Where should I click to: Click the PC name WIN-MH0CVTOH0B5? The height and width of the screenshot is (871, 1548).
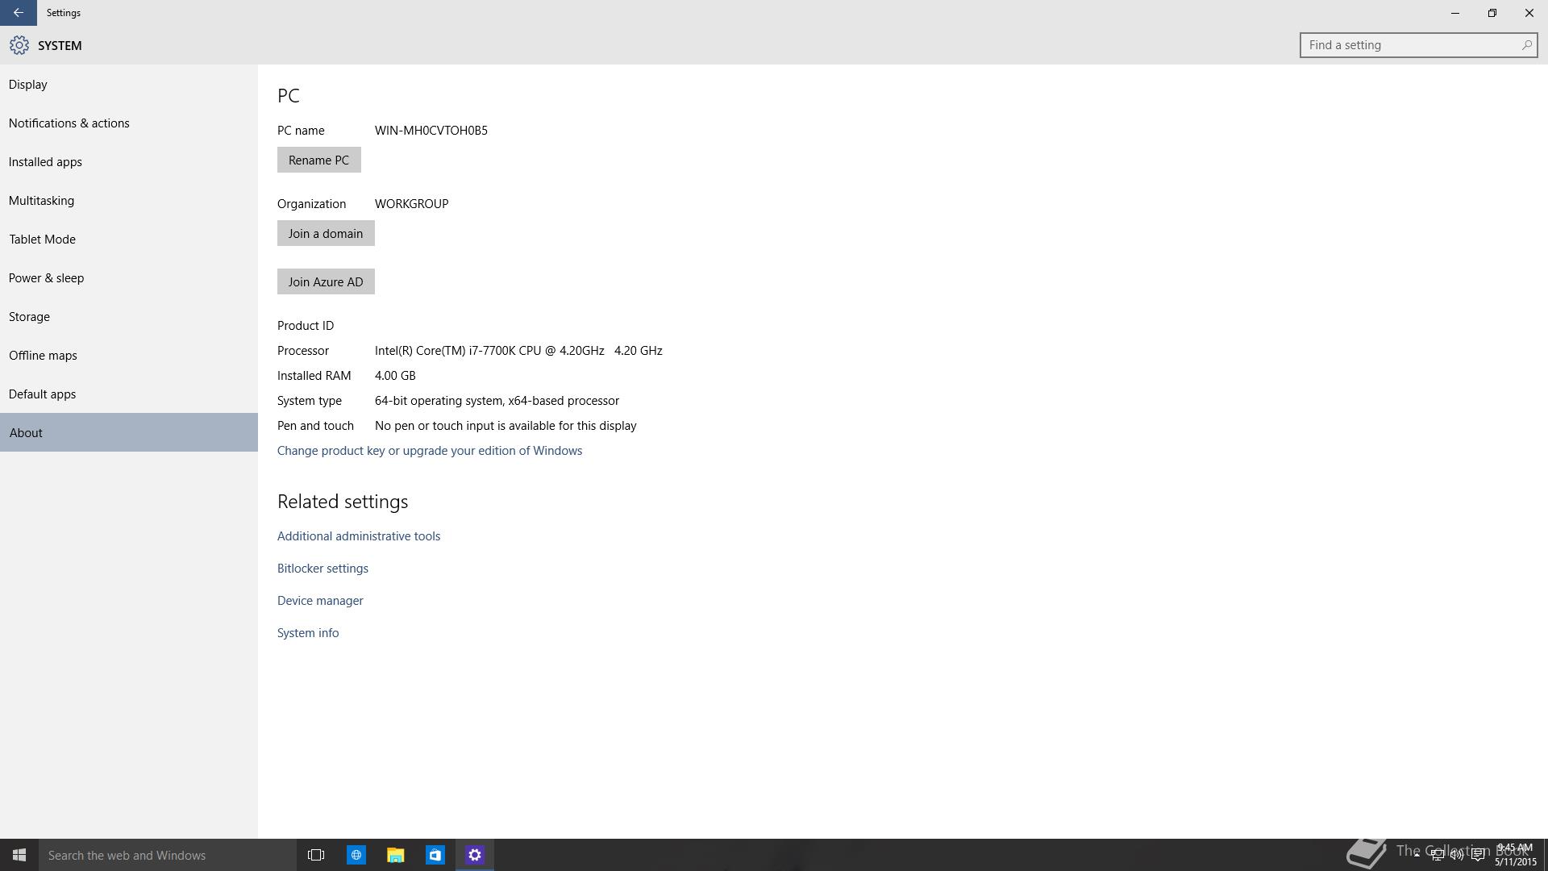pos(431,131)
